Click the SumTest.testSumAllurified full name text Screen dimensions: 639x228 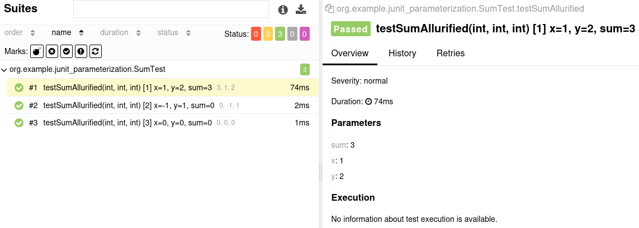click(460, 8)
